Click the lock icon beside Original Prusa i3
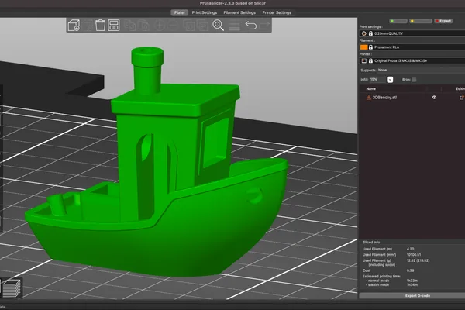Viewport: 465px width, 310px height. pyautogui.click(x=370, y=60)
